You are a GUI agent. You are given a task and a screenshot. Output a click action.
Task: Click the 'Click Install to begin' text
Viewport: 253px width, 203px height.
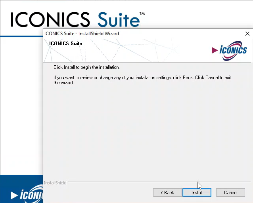pos(86,67)
